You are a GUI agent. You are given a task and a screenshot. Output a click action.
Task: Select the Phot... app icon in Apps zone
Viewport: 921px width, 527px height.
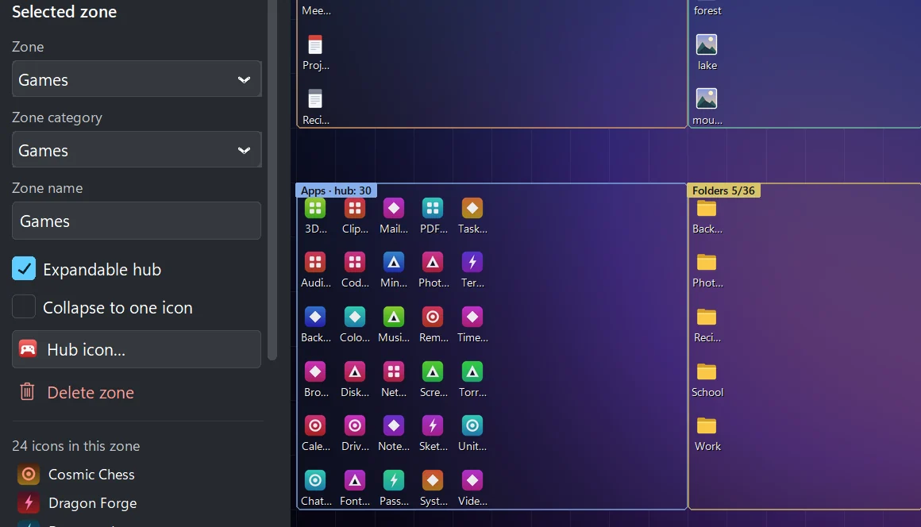pyautogui.click(x=433, y=263)
